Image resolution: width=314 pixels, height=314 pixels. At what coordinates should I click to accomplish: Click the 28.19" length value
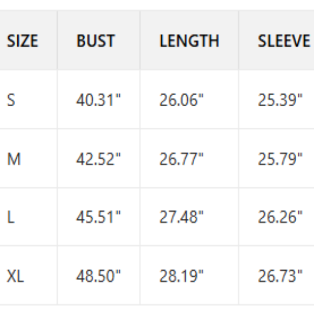(x=182, y=276)
